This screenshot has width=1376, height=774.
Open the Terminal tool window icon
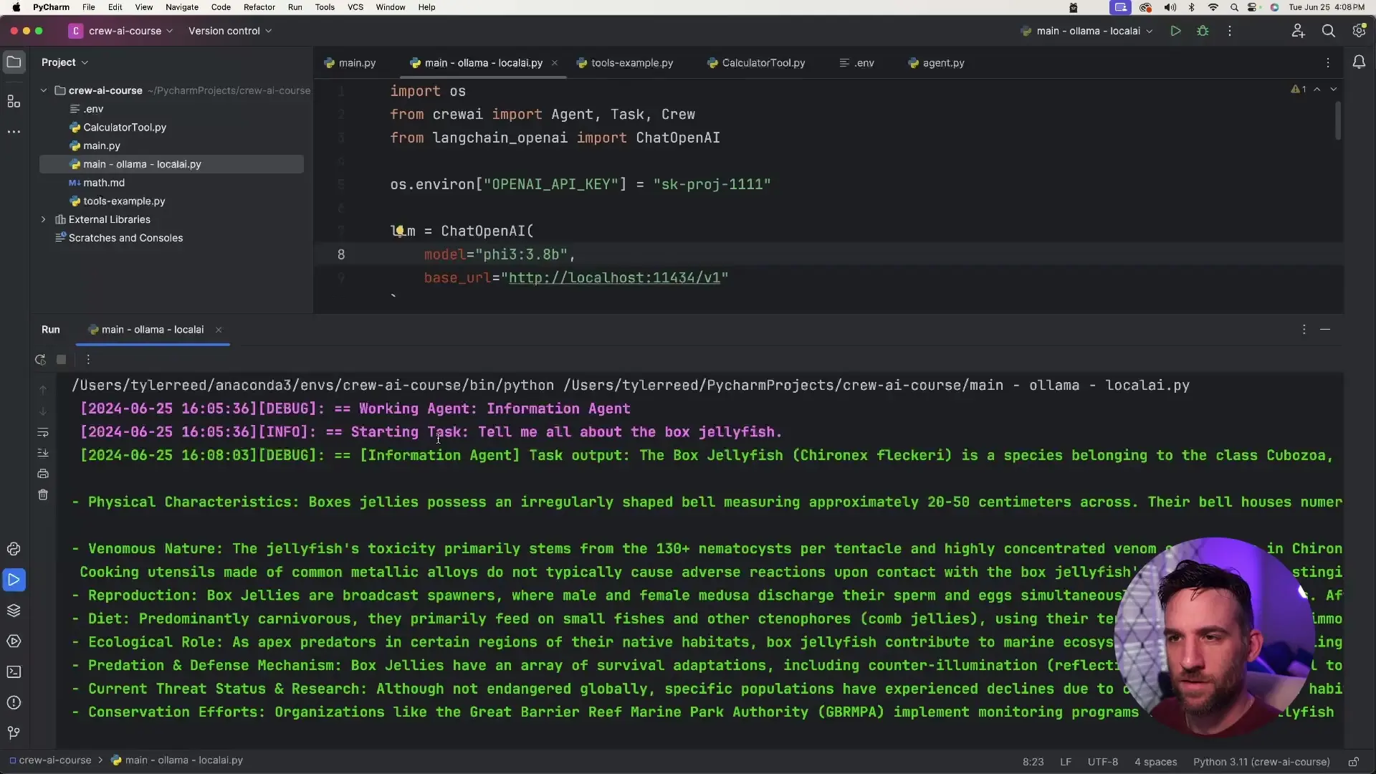pos(14,672)
